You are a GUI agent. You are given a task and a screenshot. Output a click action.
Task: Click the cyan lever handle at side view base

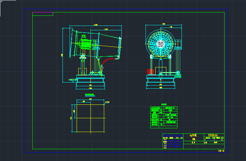click(73, 80)
